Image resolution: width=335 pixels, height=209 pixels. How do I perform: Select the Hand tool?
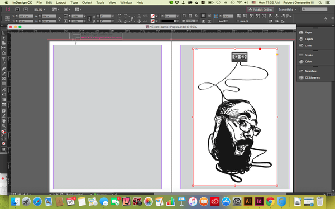(x=4, y=121)
